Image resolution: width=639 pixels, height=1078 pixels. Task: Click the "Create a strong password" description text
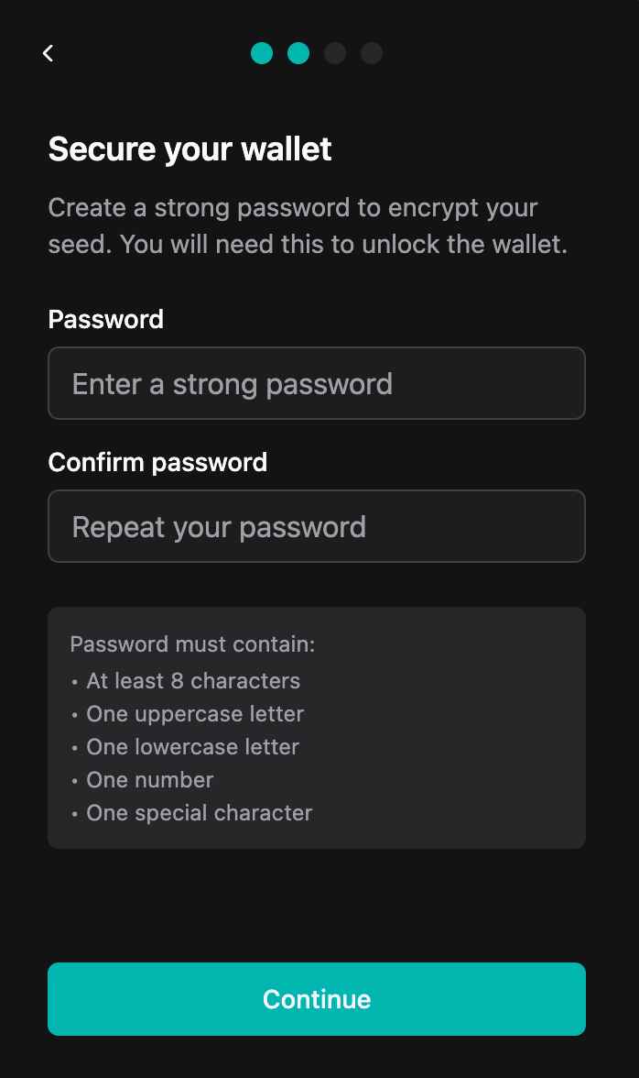point(293,208)
